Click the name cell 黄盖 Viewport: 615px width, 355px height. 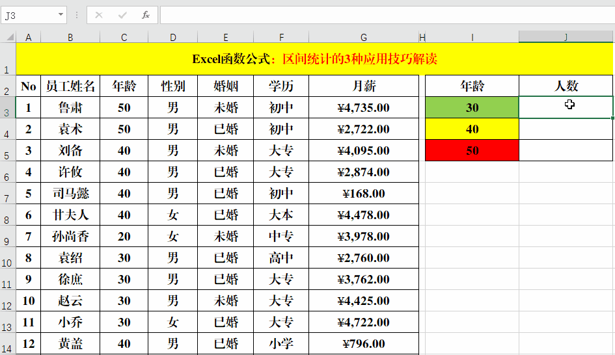tap(70, 344)
